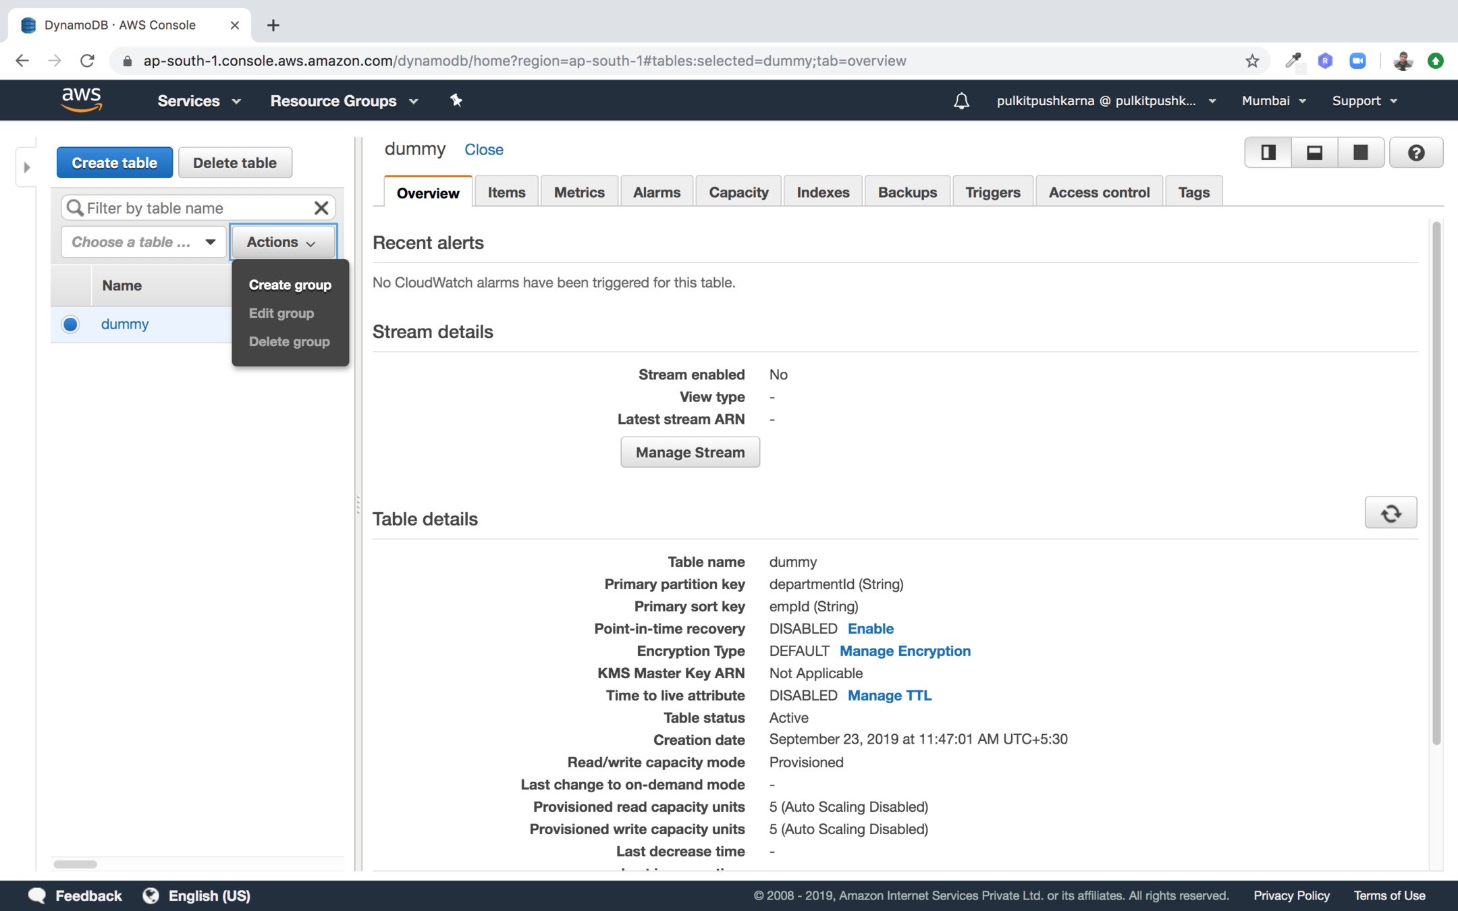Image resolution: width=1458 pixels, height=911 pixels.
Task: Click the Manage TTL link
Action: [889, 695]
